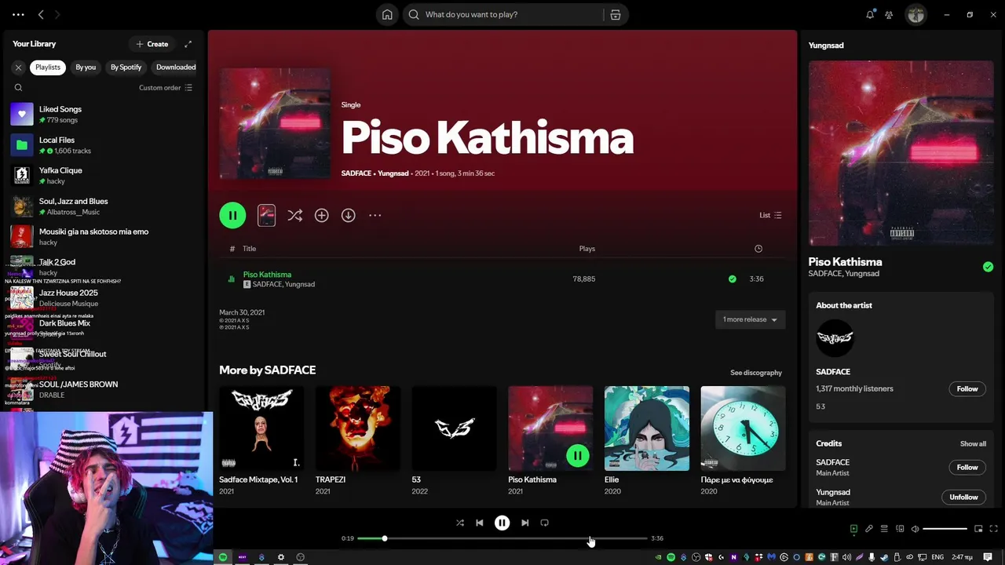1005x565 pixels.
Task: Open the Miniplayer icon
Action: (x=978, y=529)
